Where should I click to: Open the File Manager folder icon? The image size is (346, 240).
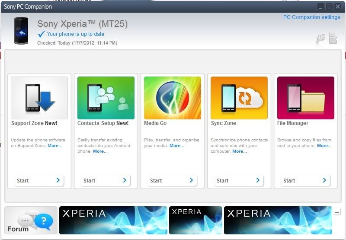306,98
